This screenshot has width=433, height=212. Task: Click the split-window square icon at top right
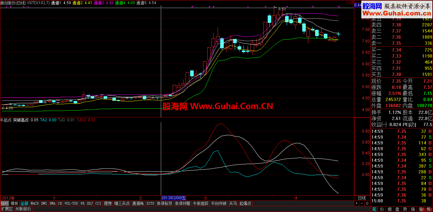point(351,2)
